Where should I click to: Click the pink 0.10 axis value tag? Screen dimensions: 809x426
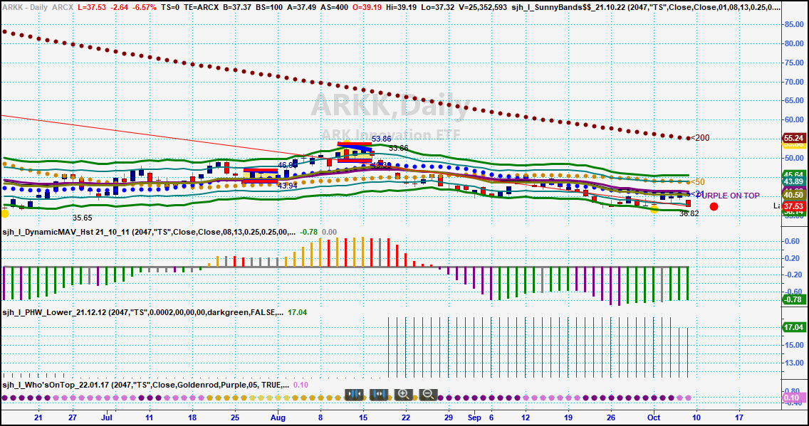pyautogui.click(x=793, y=398)
